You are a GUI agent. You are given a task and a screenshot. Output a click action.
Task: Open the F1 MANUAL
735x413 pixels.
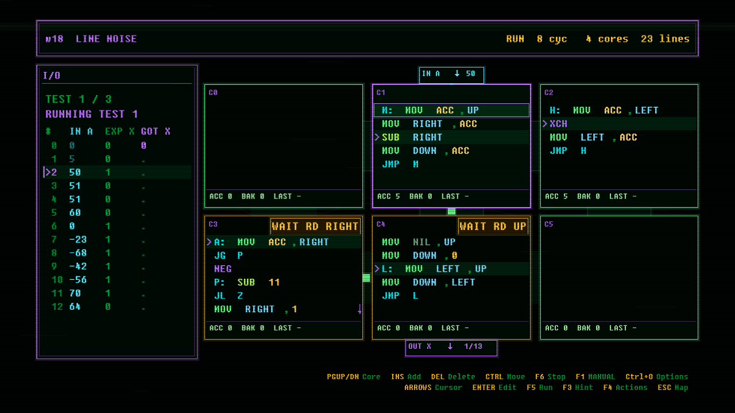[595, 377]
